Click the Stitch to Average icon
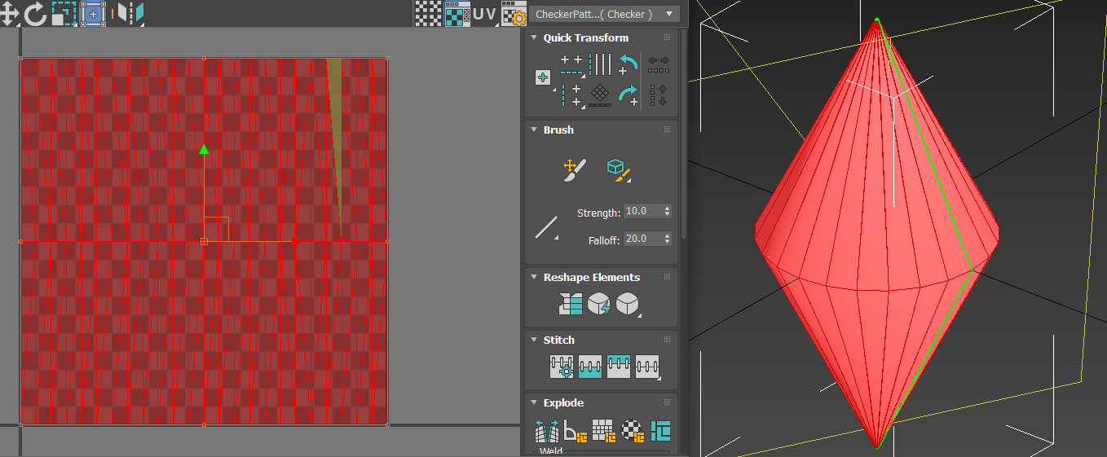The image size is (1107, 457). (x=590, y=367)
